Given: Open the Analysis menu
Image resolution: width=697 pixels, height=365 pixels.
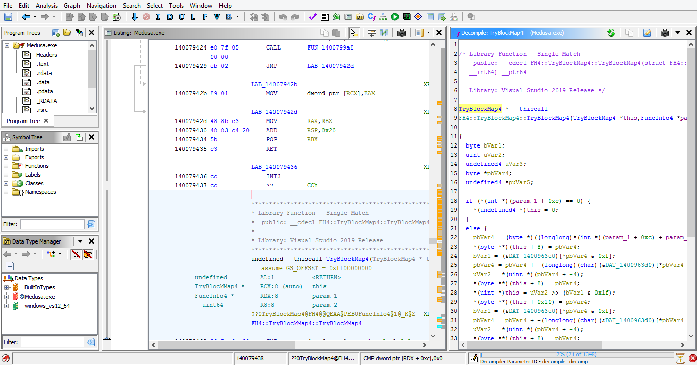Looking at the screenshot, I should pos(46,6).
